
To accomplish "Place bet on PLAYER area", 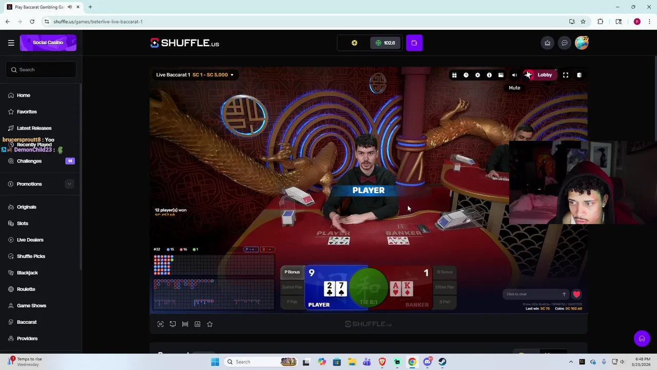I will pyautogui.click(x=328, y=289).
